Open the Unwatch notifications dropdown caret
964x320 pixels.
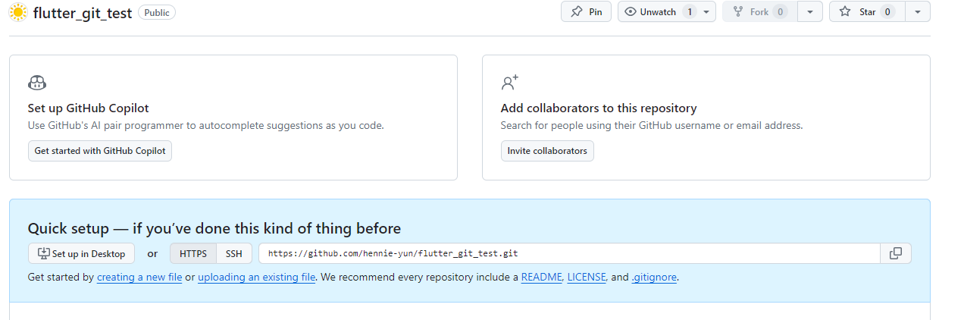pos(707,11)
